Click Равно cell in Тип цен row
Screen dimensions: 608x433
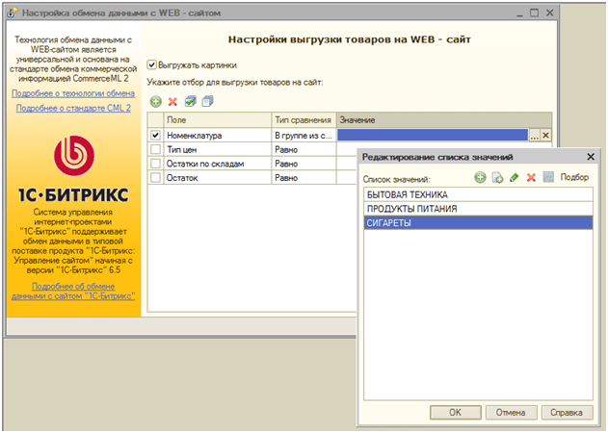pyautogui.click(x=304, y=149)
